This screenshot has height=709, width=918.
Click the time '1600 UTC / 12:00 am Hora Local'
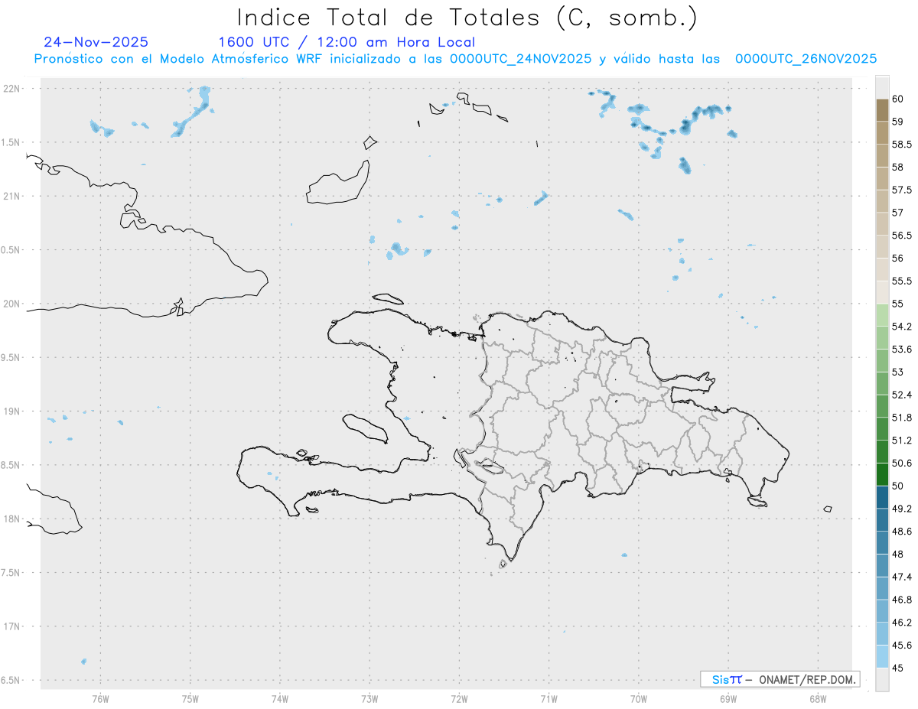(347, 42)
